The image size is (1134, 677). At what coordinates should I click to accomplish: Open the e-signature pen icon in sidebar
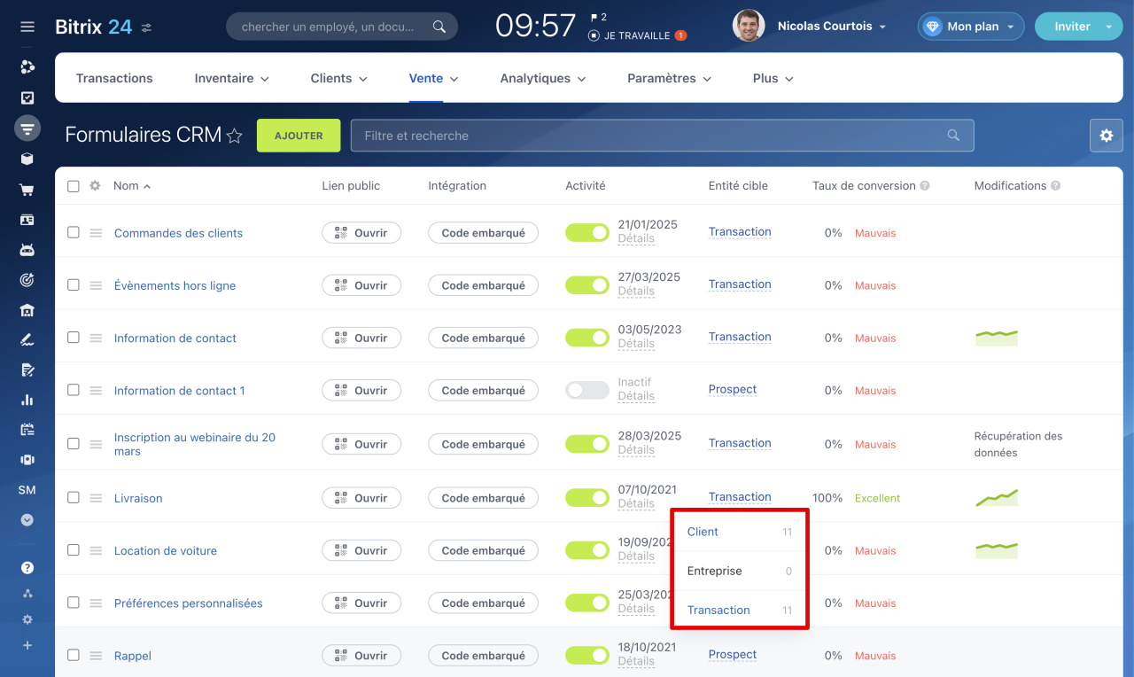click(x=27, y=339)
